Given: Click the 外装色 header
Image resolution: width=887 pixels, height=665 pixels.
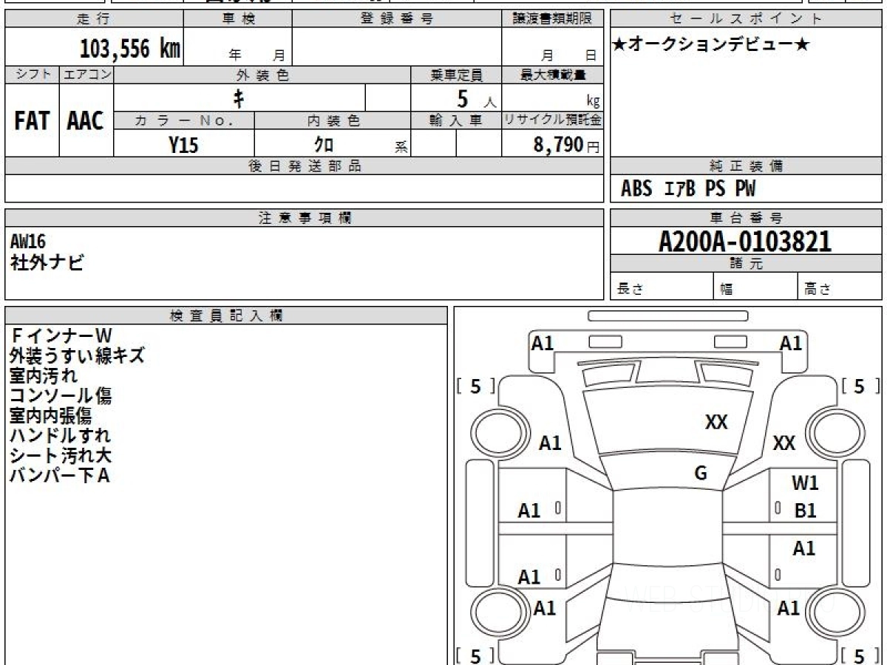Looking at the screenshot, I should click(x=262, y=75).
